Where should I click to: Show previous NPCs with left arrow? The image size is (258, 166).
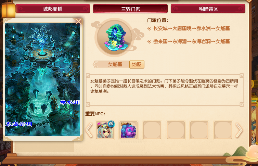89,130
